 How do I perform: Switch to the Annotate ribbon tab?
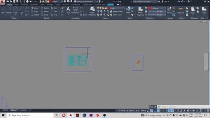(24, 5)
